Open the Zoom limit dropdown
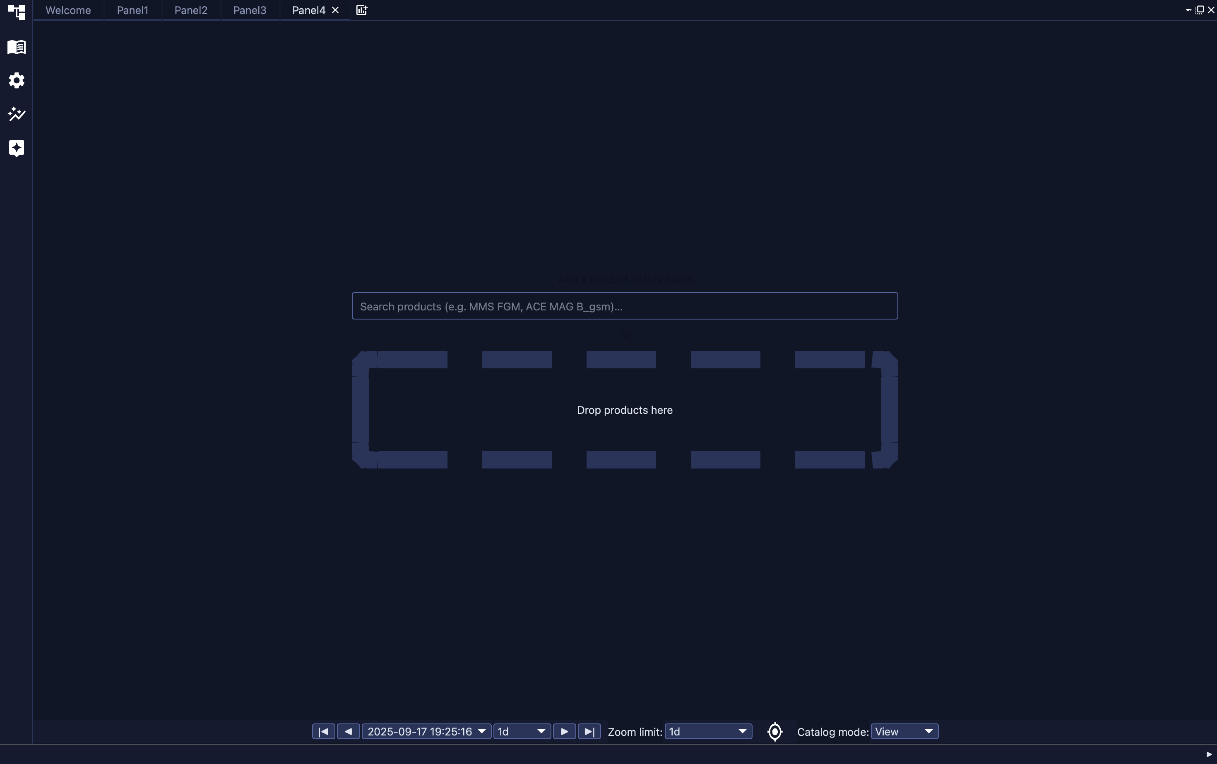 (x=708, y=732)
